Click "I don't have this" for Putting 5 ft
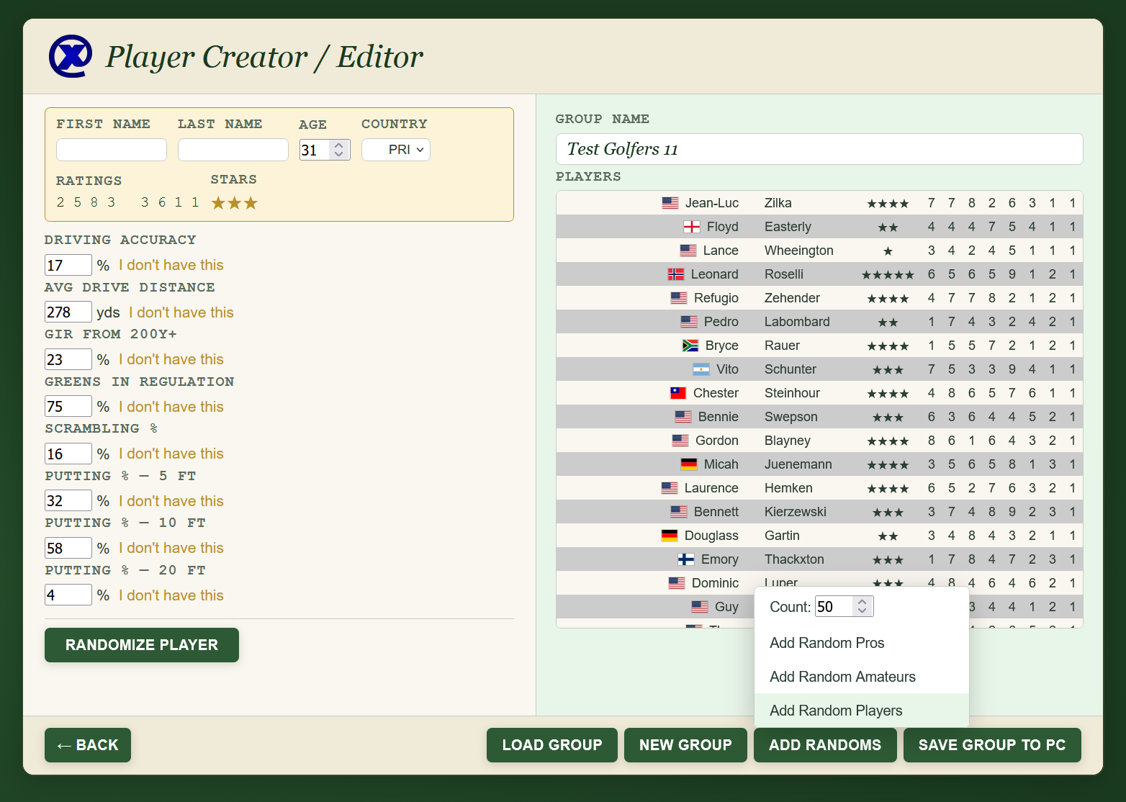1126x802 pixels. click(x=171, y=501)
